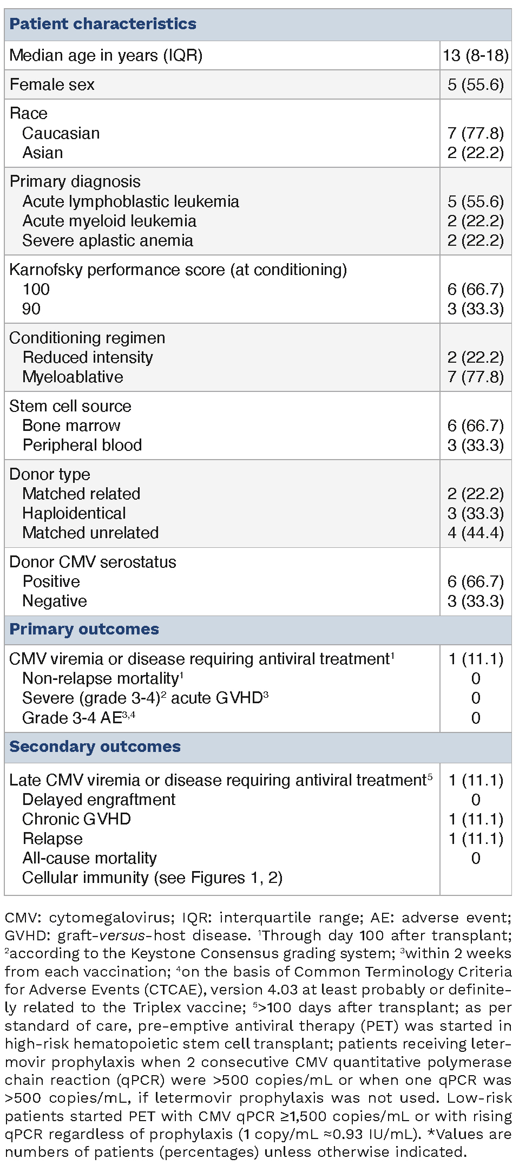
Task: Select the "Female sex" row label
Action: [52, 85]
